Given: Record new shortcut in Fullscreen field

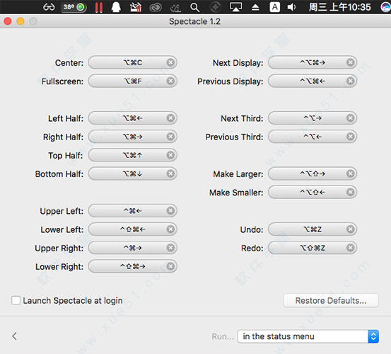Looking at the screenshot, I should (133, 81).
